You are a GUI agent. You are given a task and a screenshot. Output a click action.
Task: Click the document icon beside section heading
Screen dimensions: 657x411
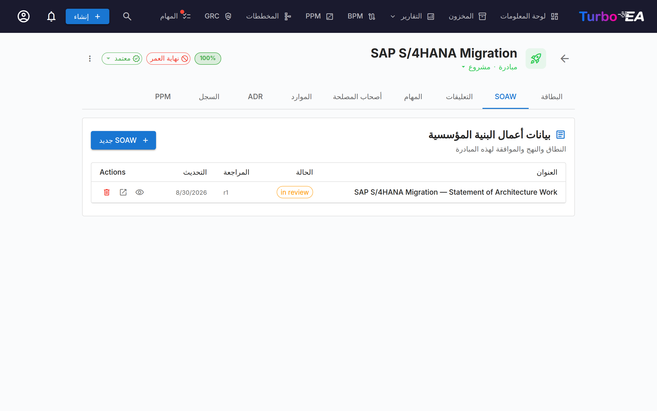pos(561,135)
